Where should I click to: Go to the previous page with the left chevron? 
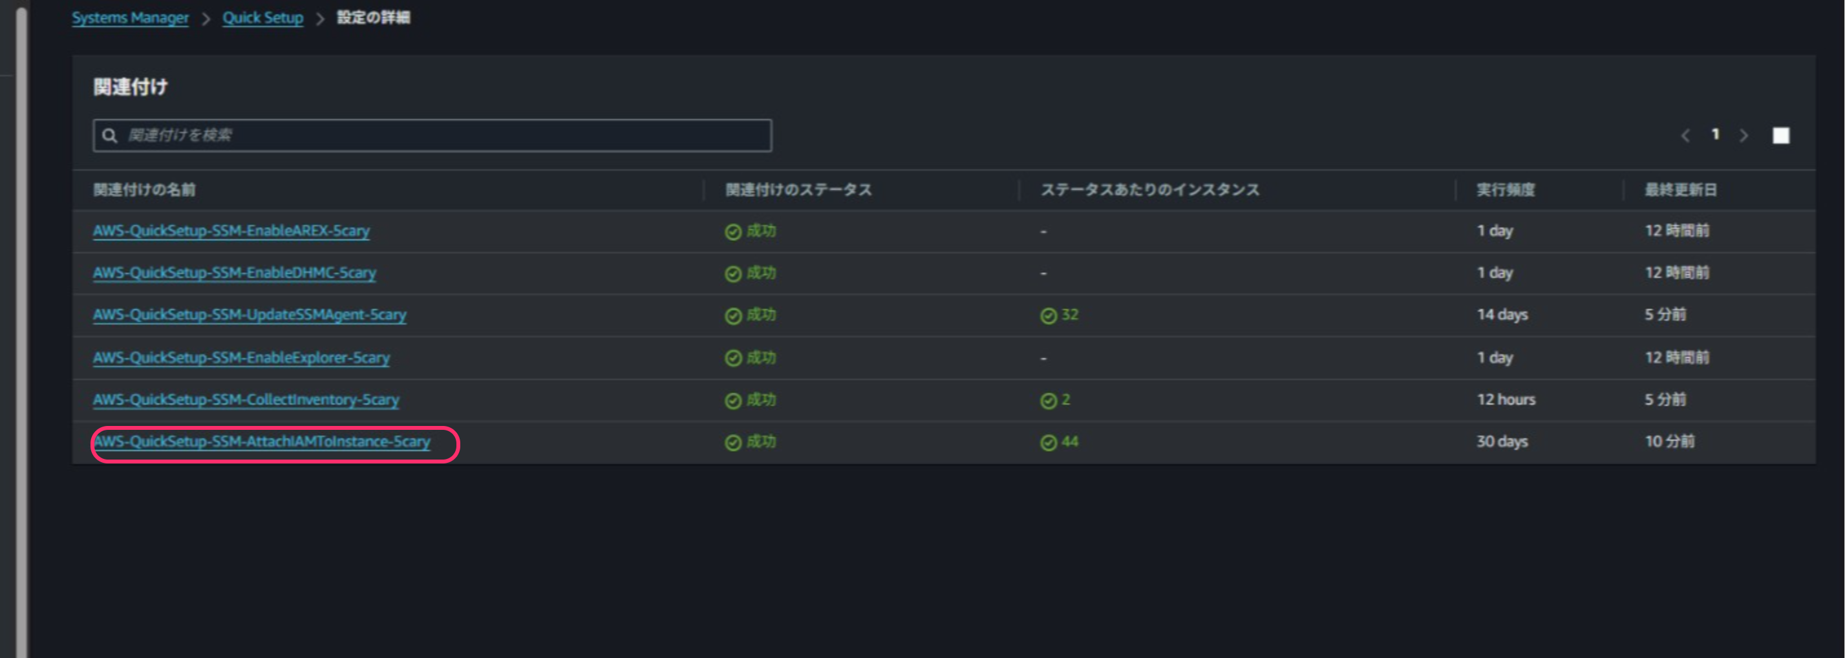click(x=1685, y=134)
